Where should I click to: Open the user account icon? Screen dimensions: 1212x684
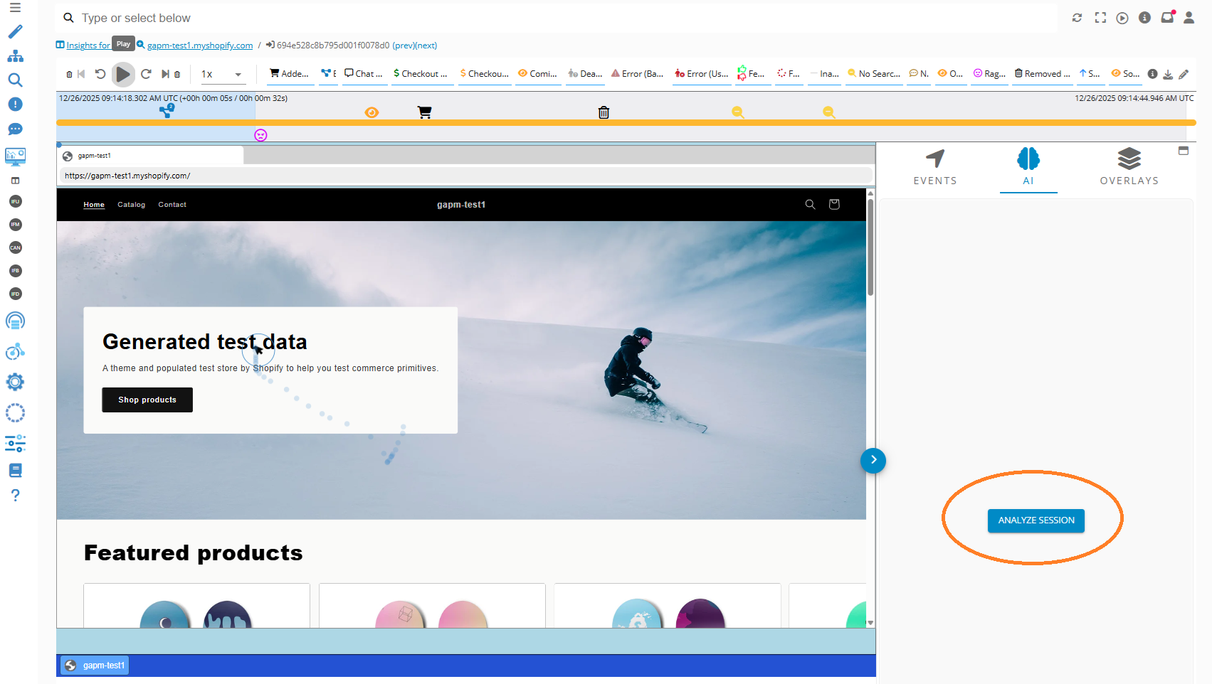tap(1189, 18)
